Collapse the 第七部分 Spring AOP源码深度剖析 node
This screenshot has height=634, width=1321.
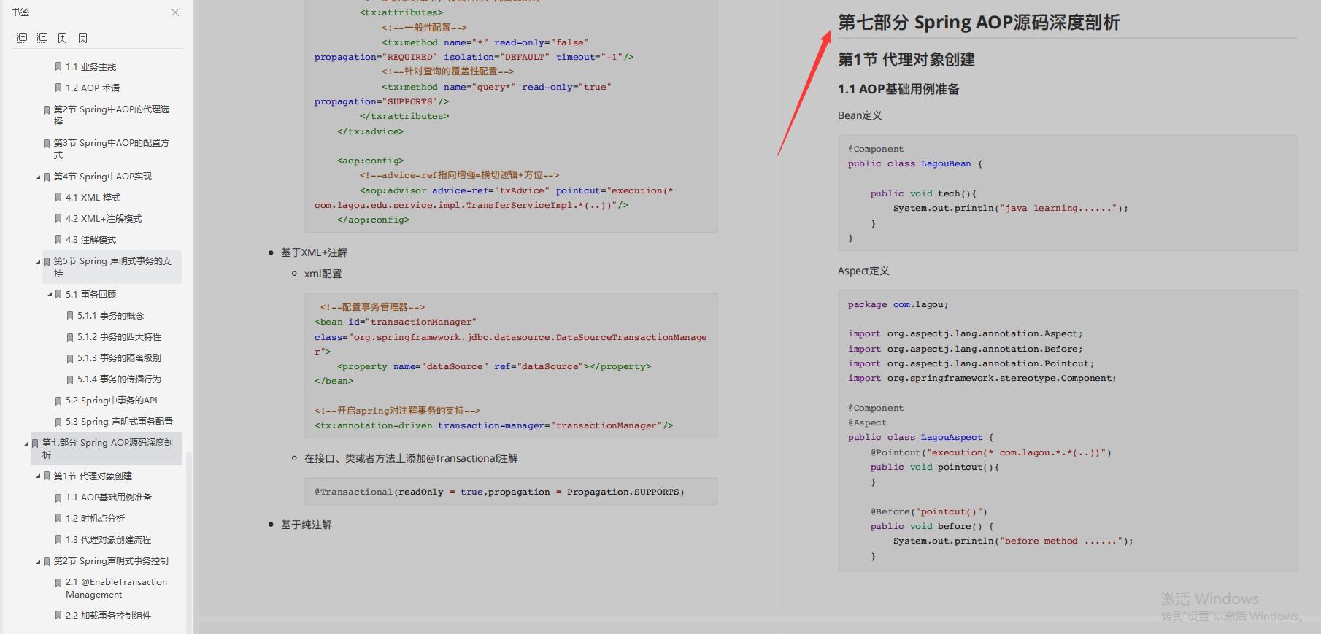(27, 444)
